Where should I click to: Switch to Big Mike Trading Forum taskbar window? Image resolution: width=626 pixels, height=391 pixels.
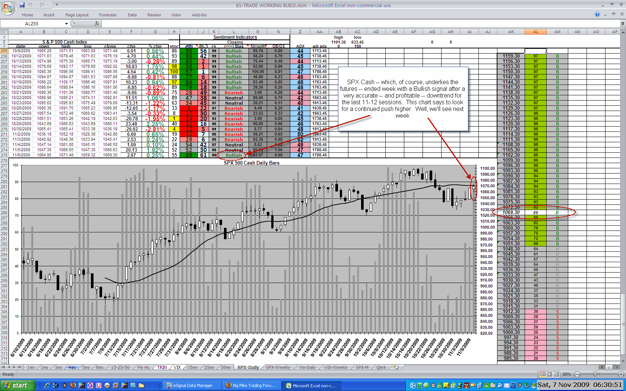coord(252,385)
